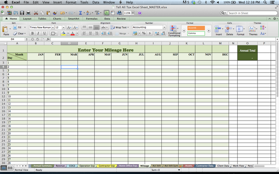Open the Data menu in menu bar
The image size is (279, 174).
tap(96, 2)
